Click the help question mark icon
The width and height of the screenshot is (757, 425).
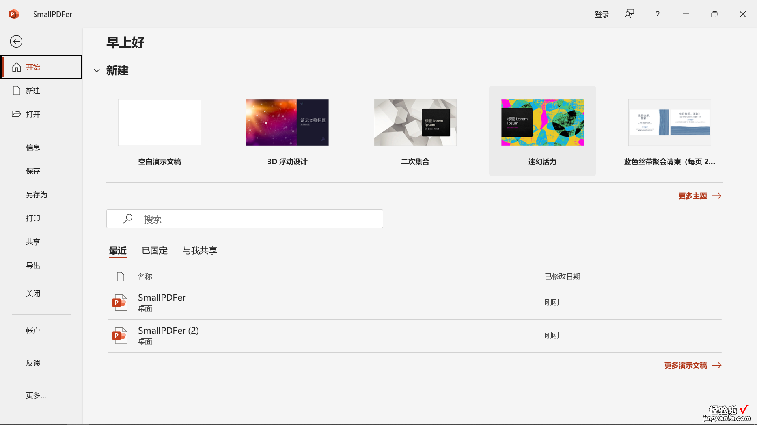(657, 14)
